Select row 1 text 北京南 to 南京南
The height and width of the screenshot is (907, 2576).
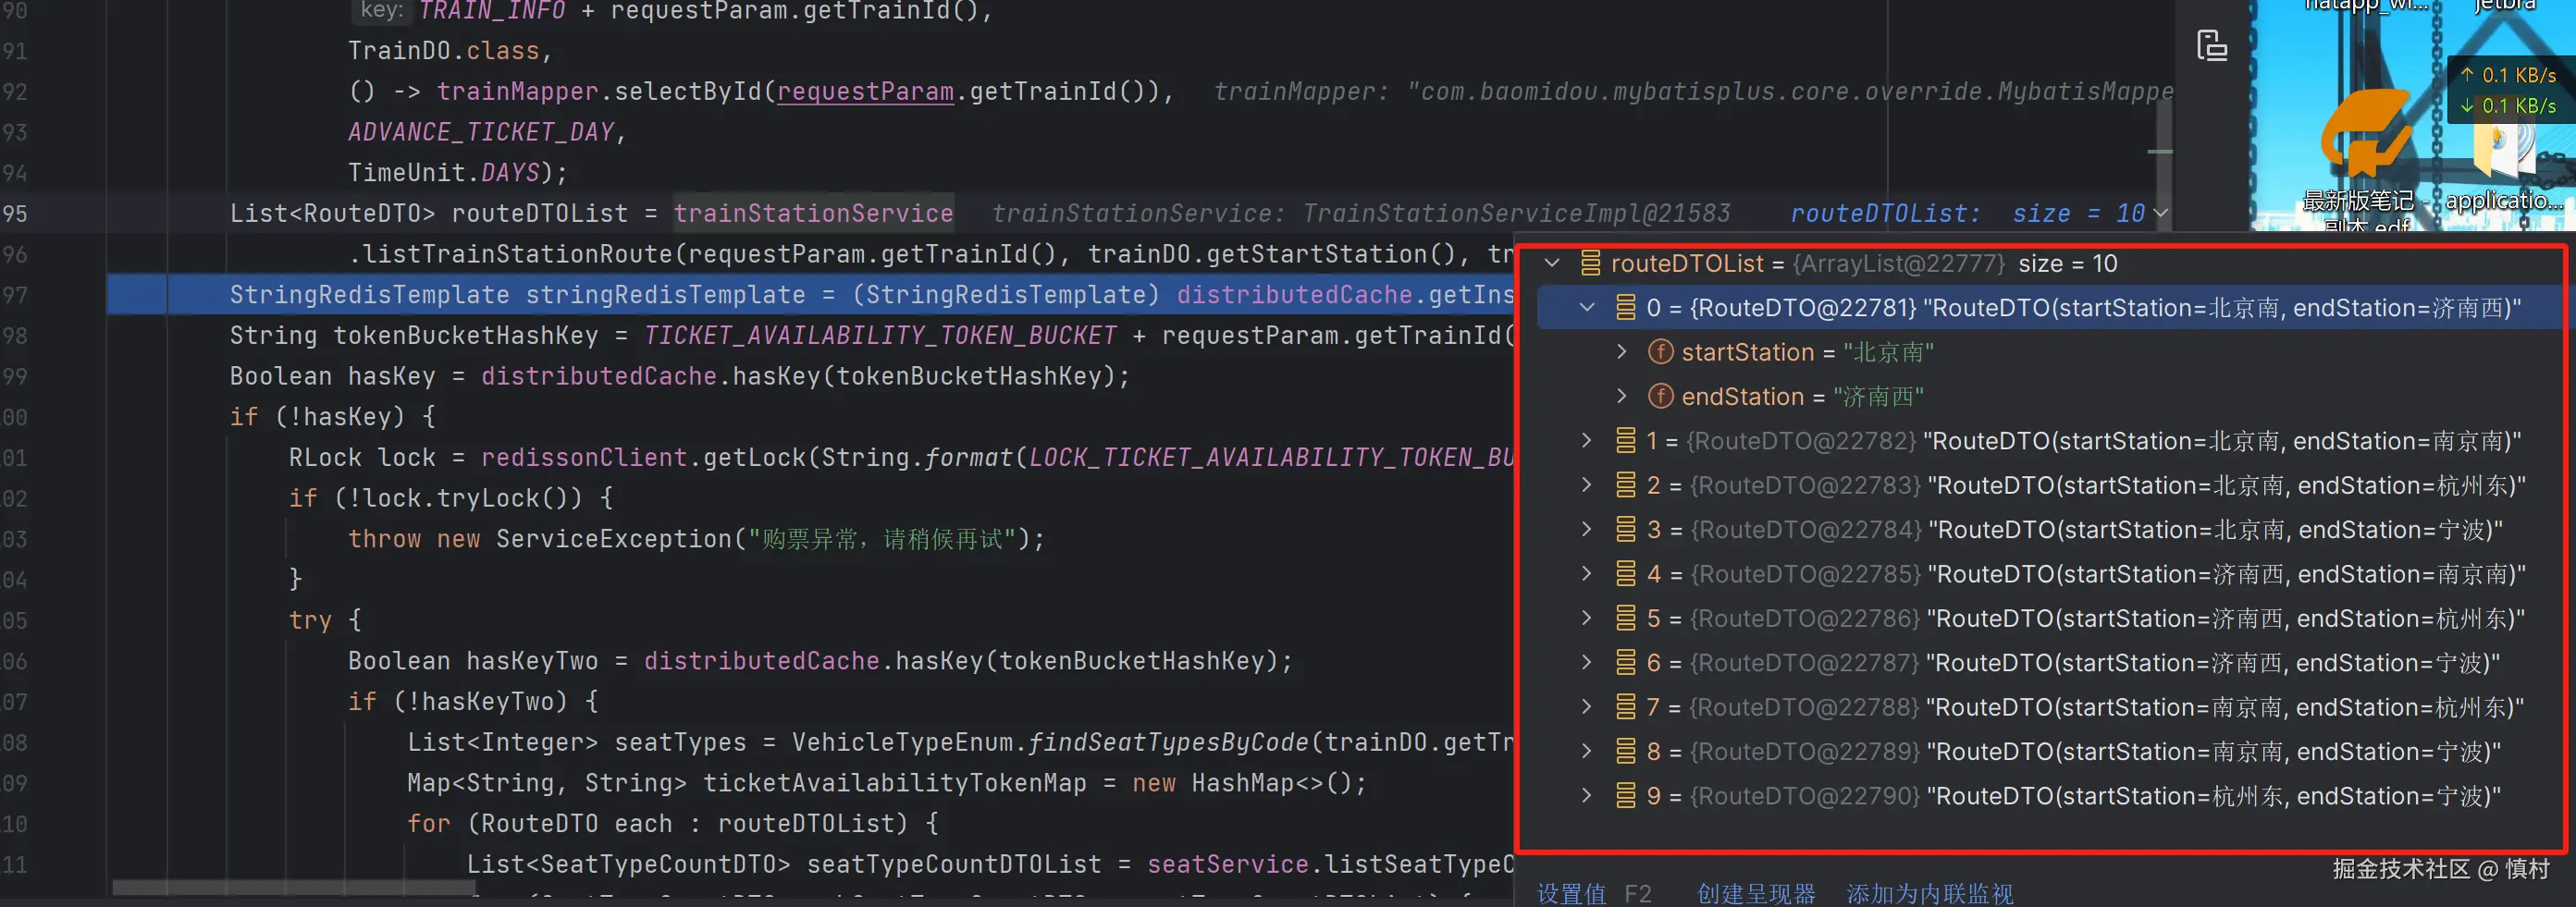[2222, 441]
